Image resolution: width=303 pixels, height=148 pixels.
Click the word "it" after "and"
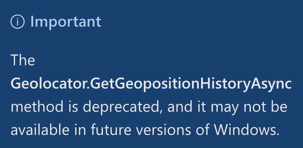pyautogui.click(x=202, y=107)
